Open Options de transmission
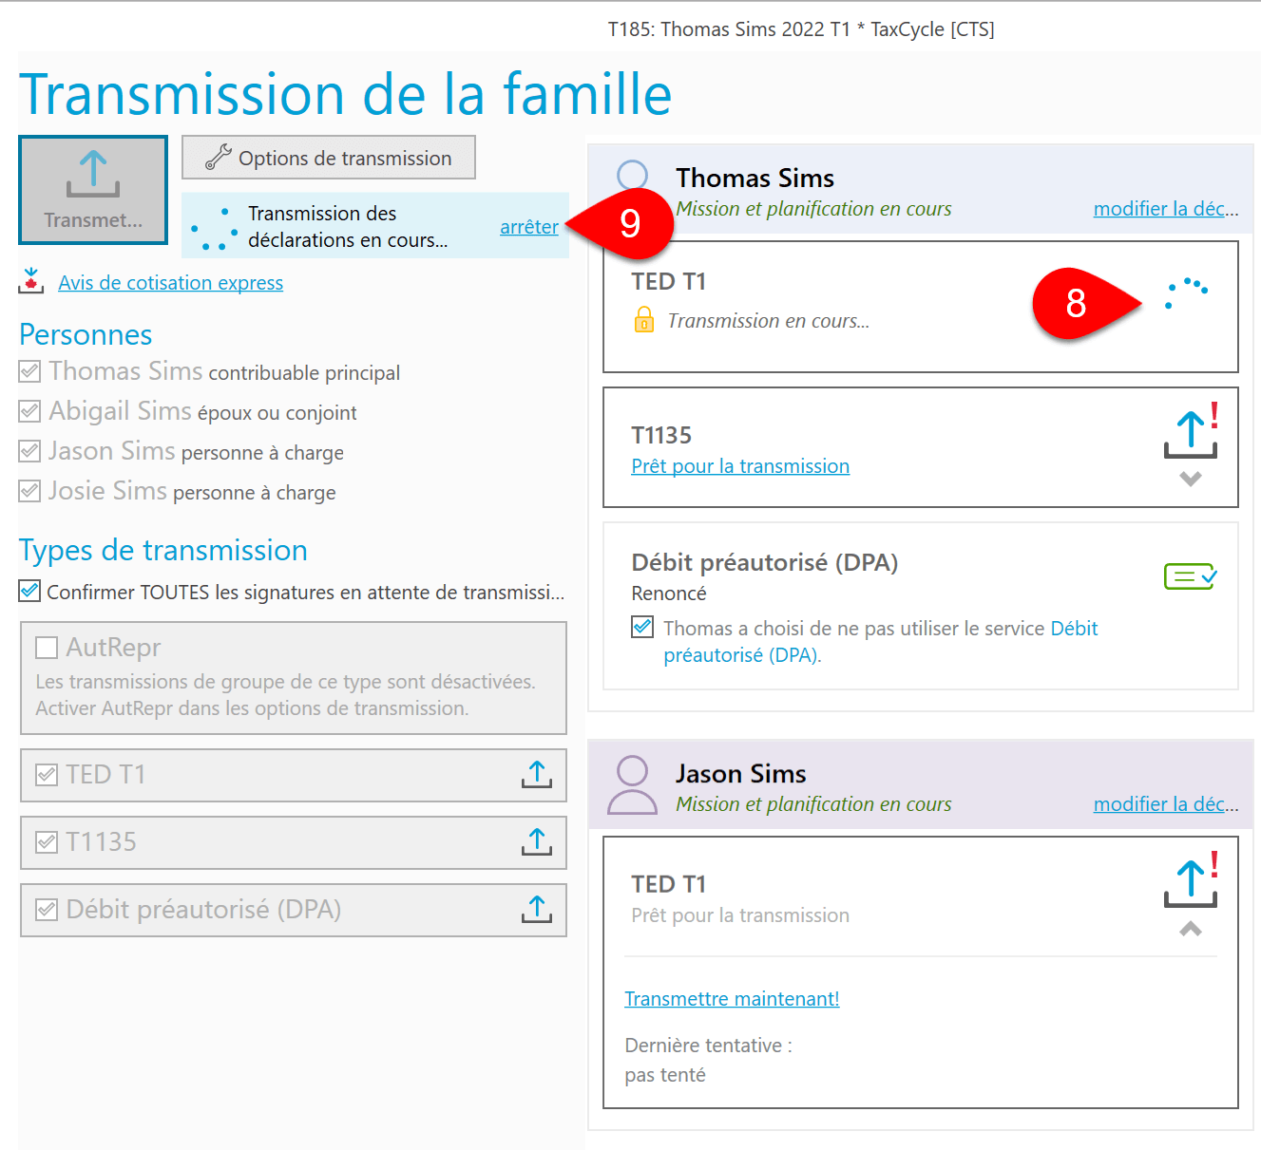 coord(329,158)
